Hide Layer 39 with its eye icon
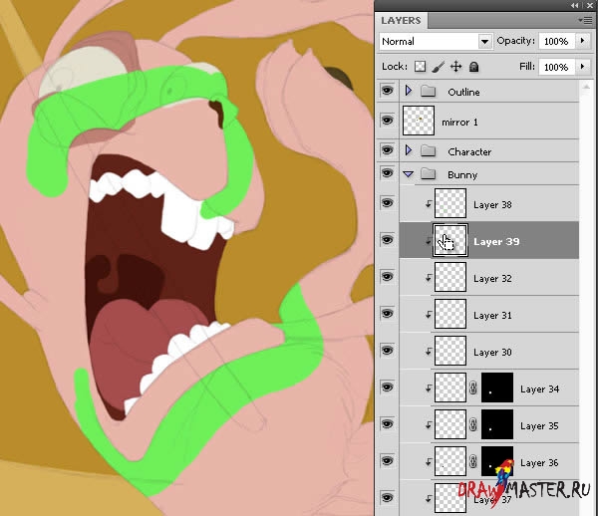The height and width of the screenshot is (516, 598). point(387,240)
